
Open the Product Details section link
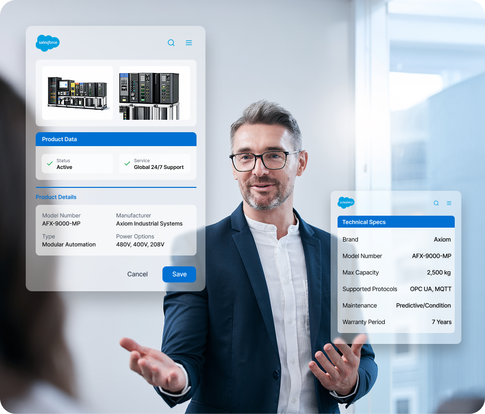coord(56,197)
